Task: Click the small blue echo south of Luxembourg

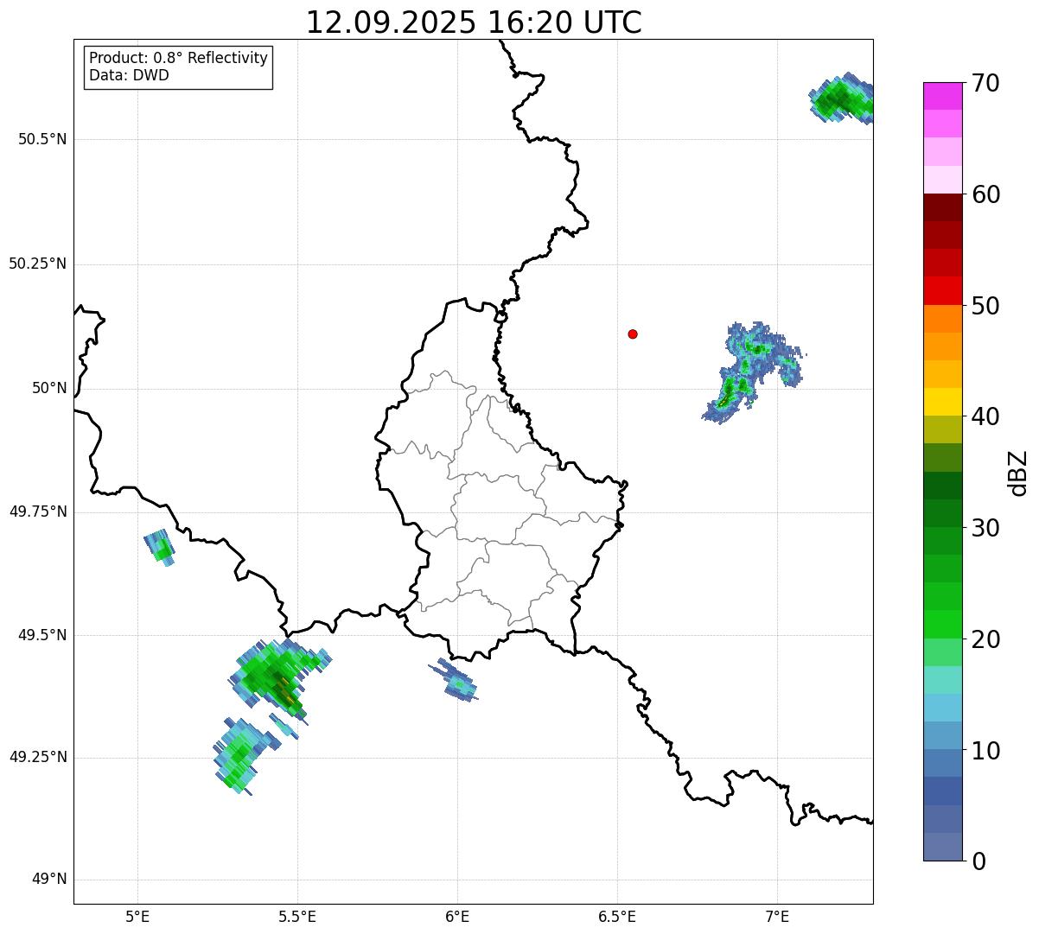Action: [454, 680]
